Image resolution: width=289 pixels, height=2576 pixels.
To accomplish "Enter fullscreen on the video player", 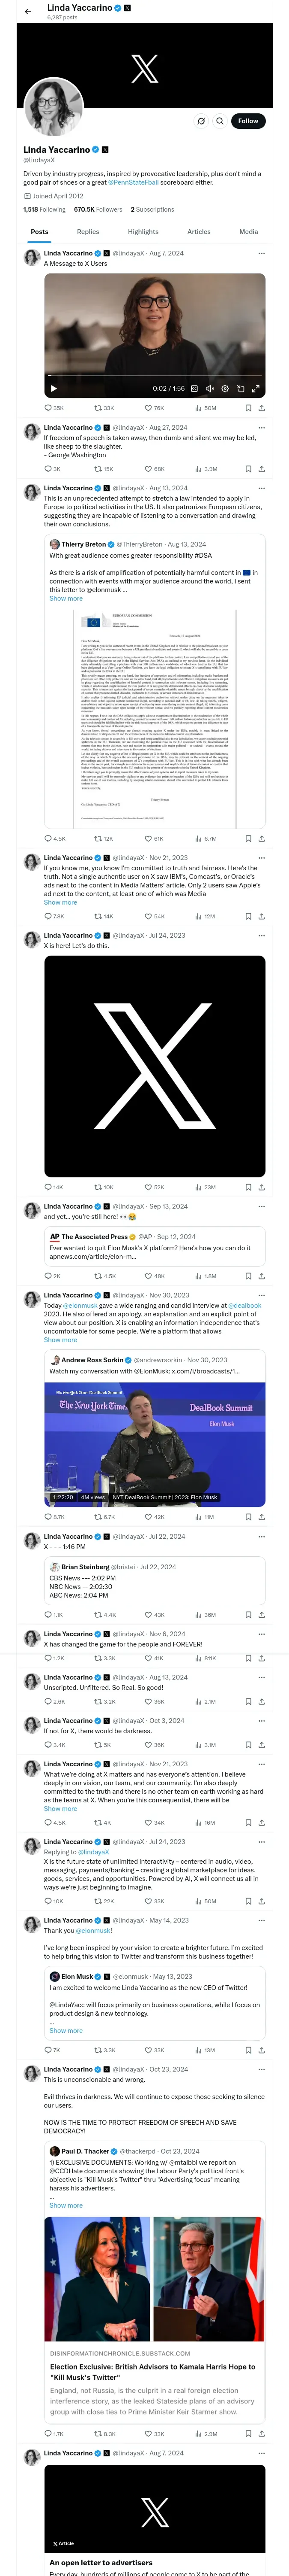I will [255, 388].
